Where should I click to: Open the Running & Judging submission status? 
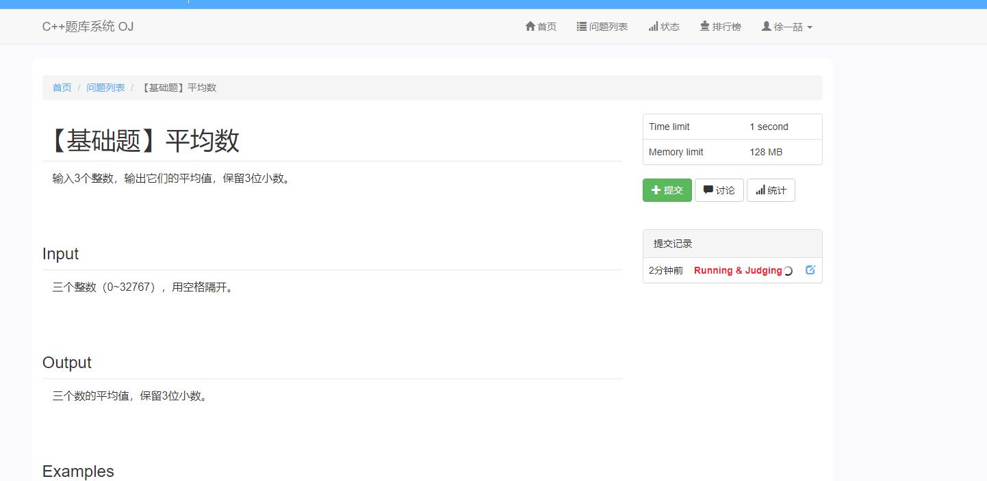click(x=737, y=270)
